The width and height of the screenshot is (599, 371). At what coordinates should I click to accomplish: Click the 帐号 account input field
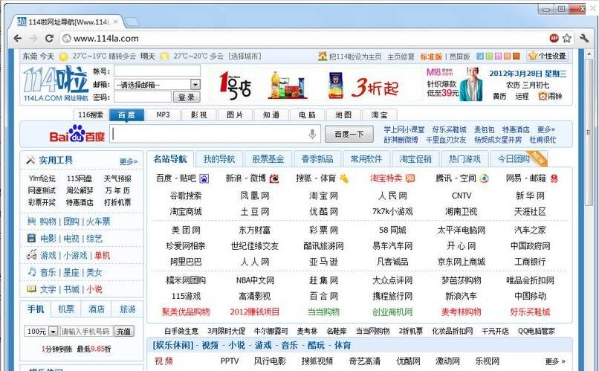coord(157,71)
